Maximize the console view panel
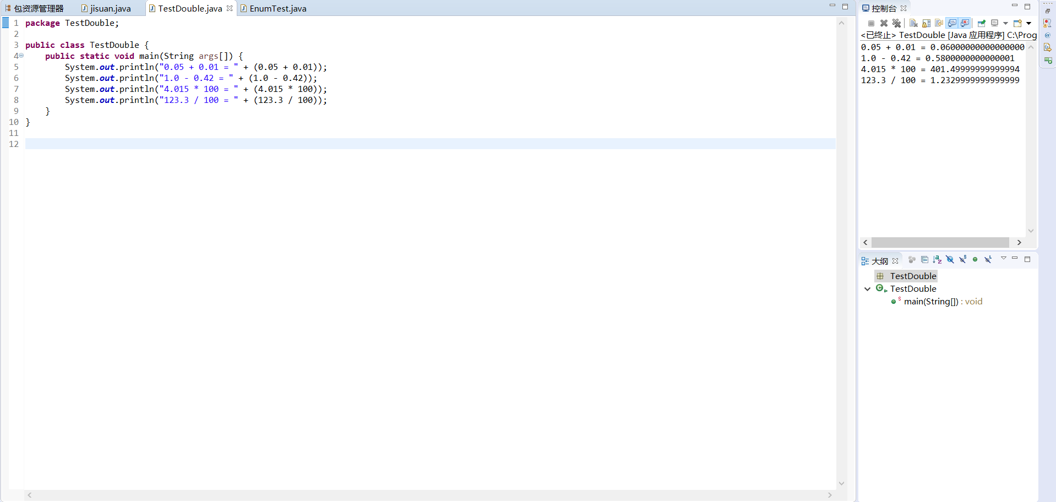 (1027, 7)
